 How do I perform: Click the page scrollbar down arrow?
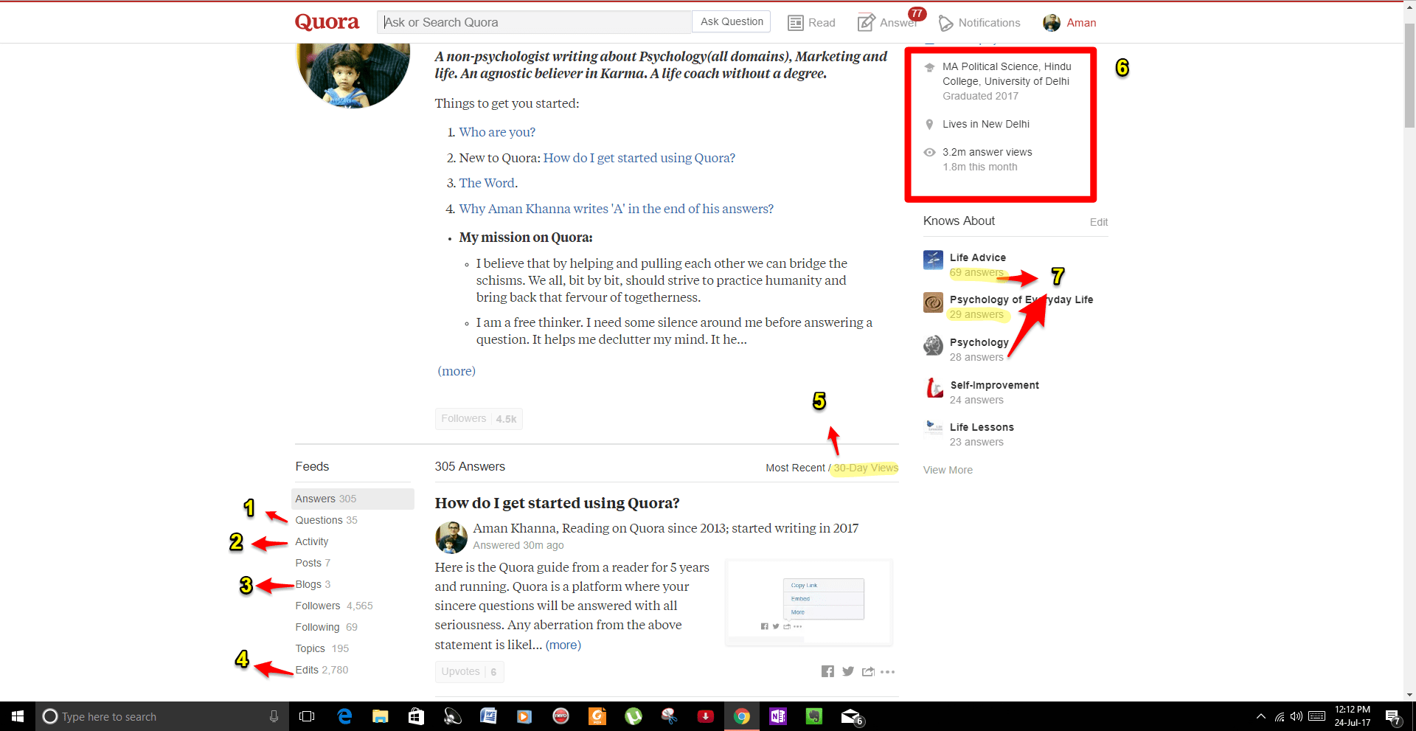pos(1409,694)
